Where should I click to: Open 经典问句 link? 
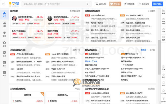coord(77,50)
